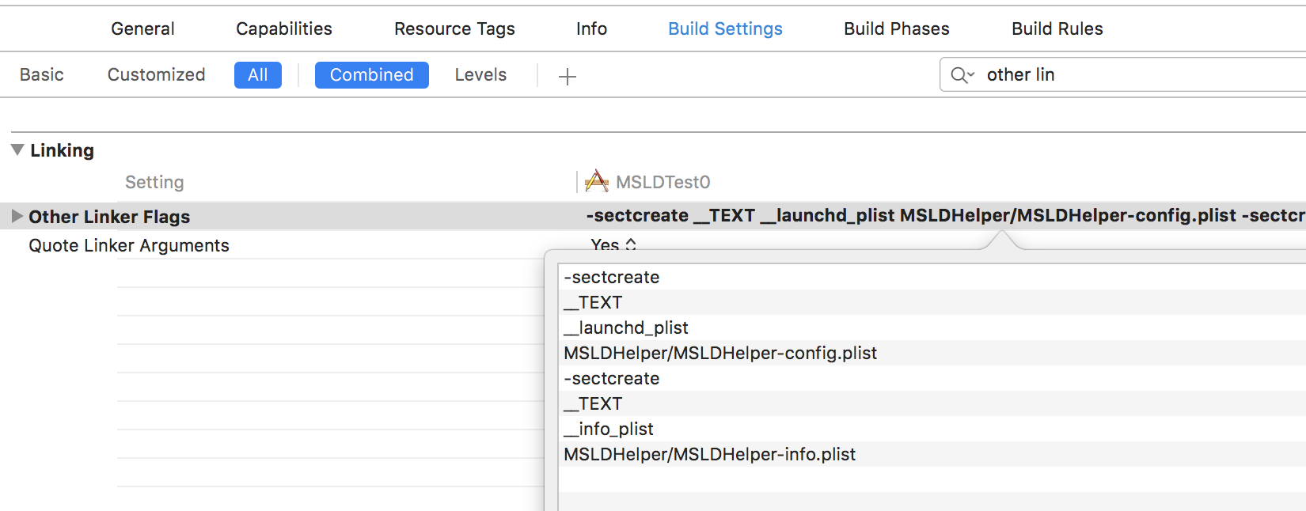Switch to Combined view mode
This screenshot has width=1306, height=511.
[x=371, y=75]
